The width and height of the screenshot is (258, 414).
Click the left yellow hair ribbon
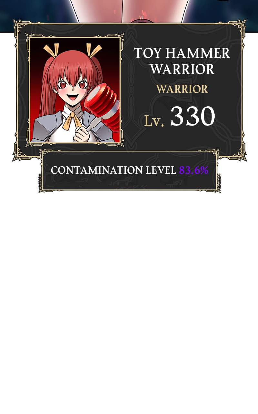pos(52,50)
